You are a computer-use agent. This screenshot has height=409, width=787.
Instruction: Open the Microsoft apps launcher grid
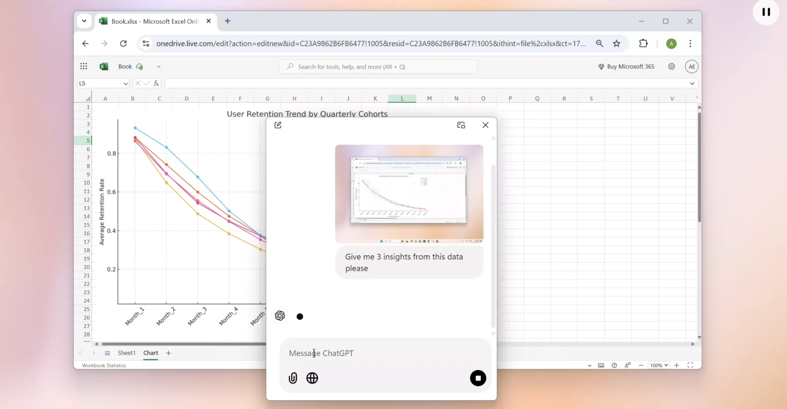(x=84, y=66)
